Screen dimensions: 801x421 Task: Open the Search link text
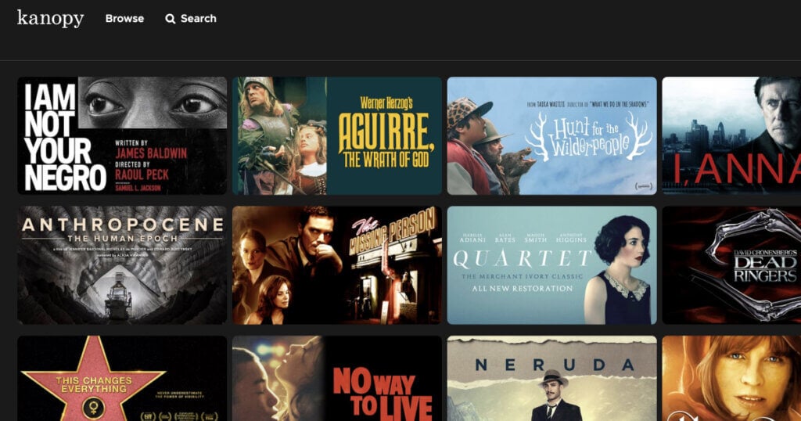(x=198, y=19)
